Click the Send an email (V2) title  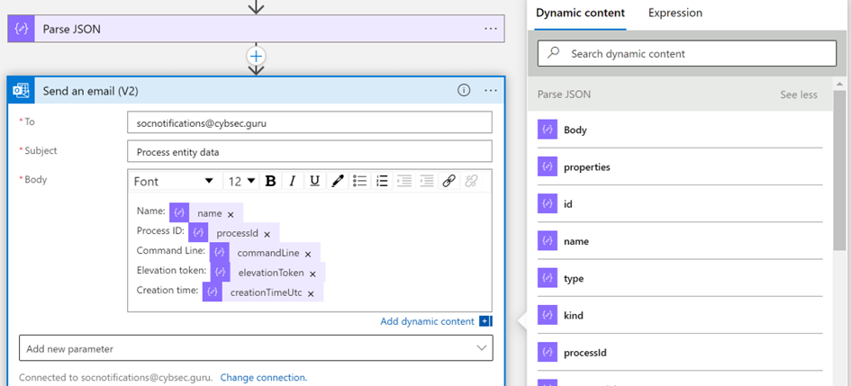[91, 91]
